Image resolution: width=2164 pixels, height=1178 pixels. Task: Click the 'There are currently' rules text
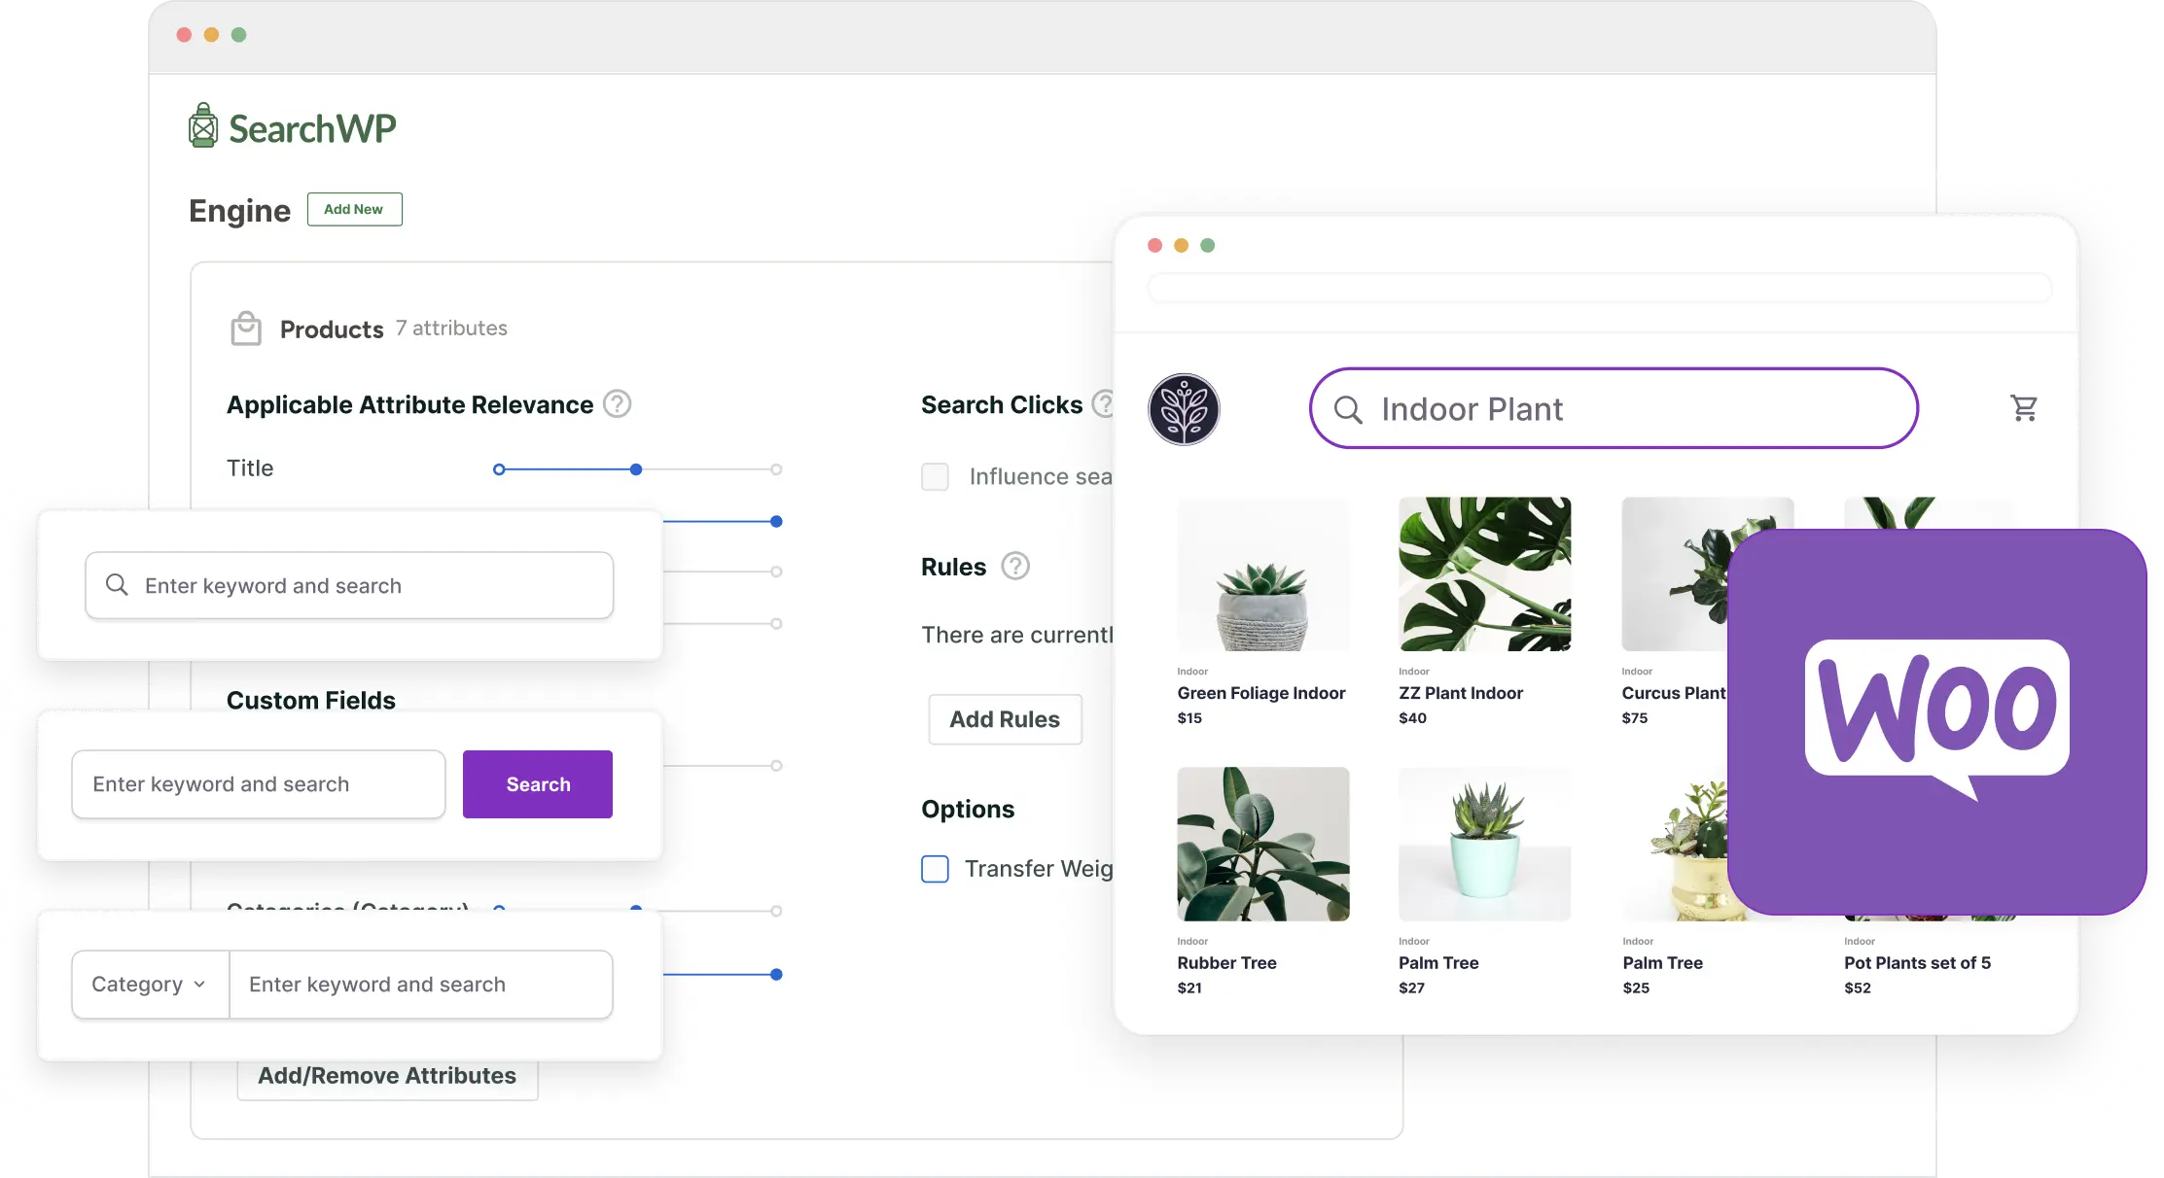[x=1017, y=635]
